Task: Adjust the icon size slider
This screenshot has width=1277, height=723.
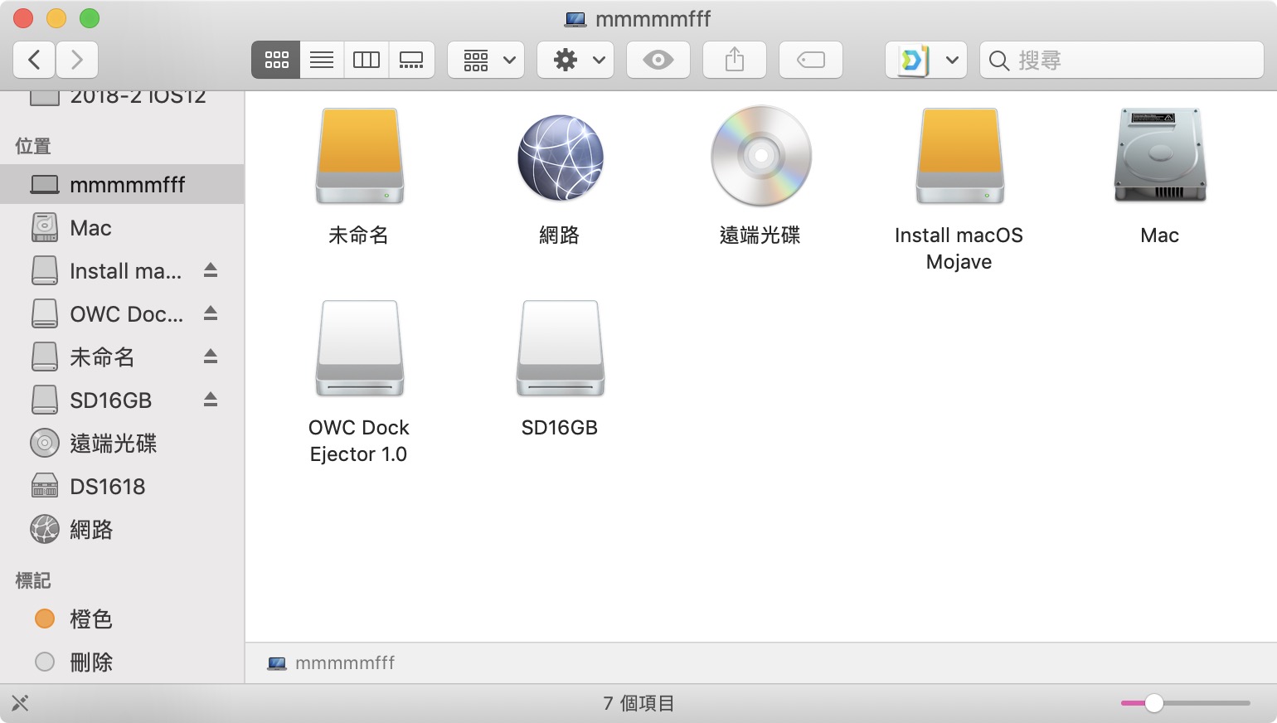Action: (x=1154, y=703)
